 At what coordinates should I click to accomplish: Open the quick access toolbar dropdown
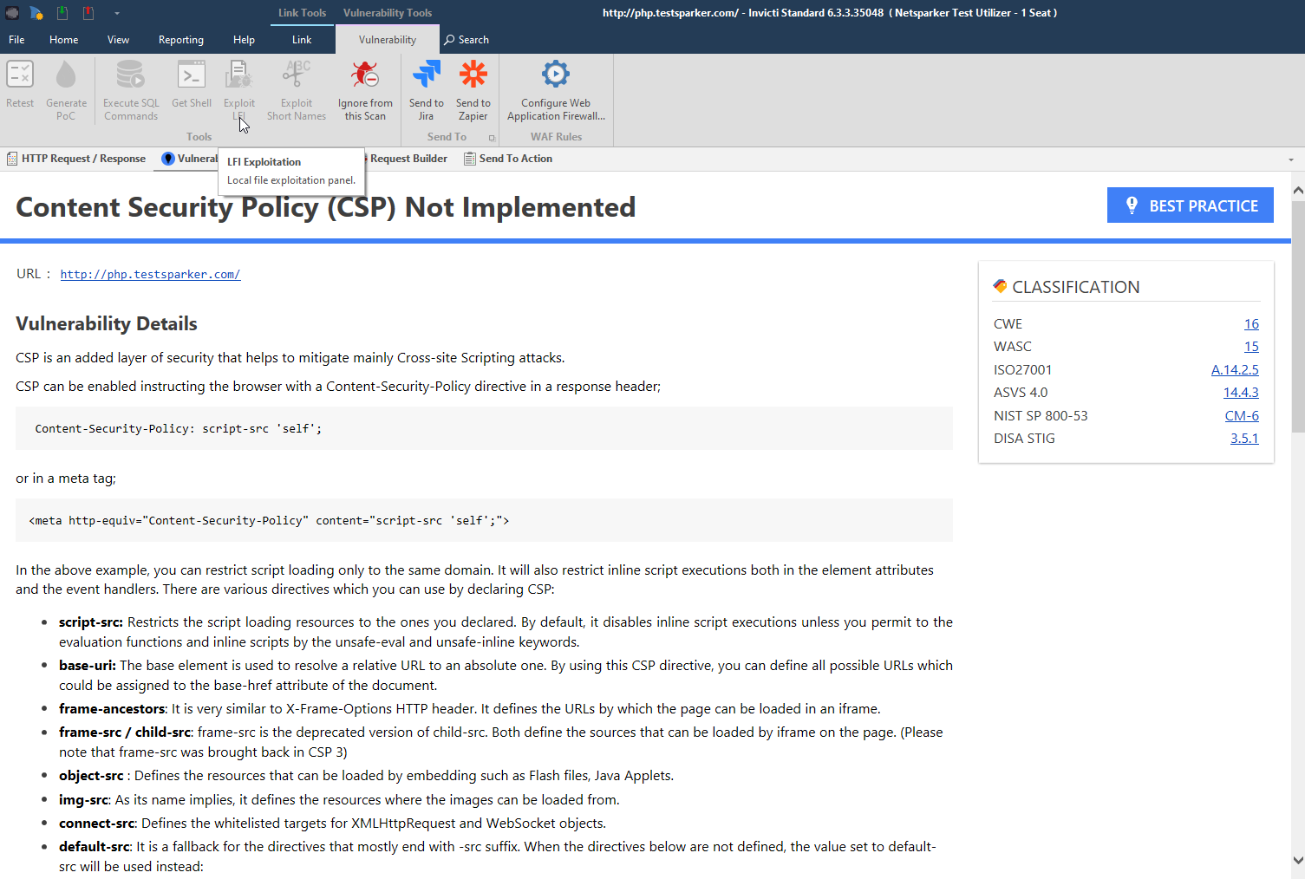pyautogui.click(x=116, y=14)
